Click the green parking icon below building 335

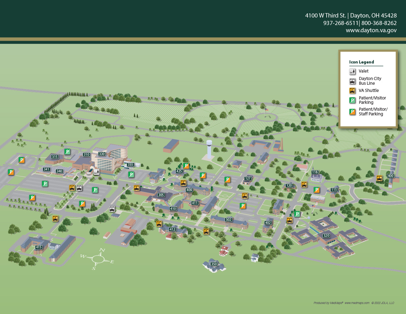131,175
